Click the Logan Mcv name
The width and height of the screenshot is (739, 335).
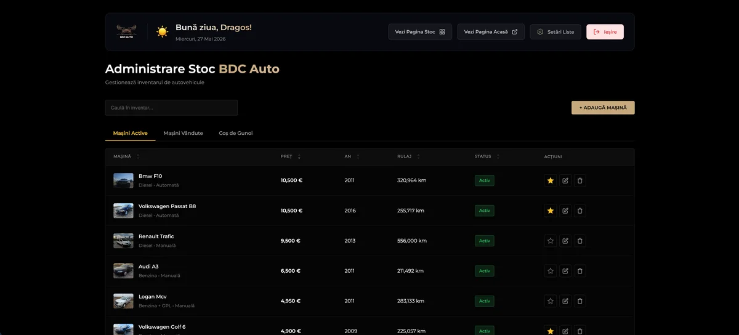[153, 297]
